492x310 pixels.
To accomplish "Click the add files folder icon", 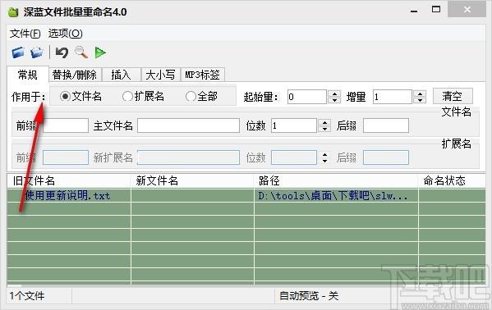I will pos(37,52).
